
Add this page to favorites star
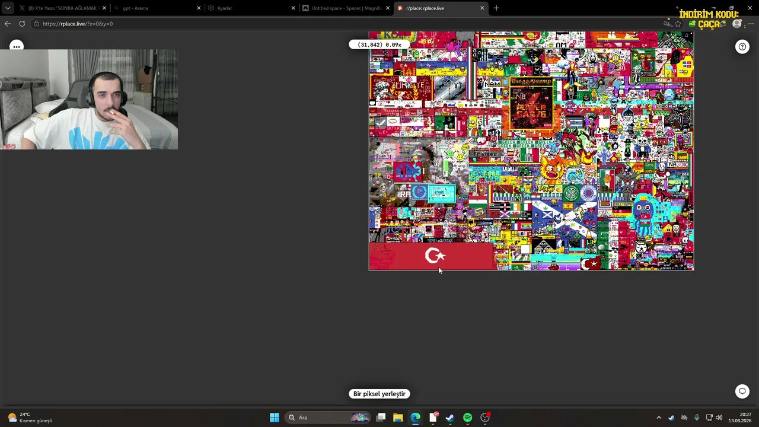(678, 24)
